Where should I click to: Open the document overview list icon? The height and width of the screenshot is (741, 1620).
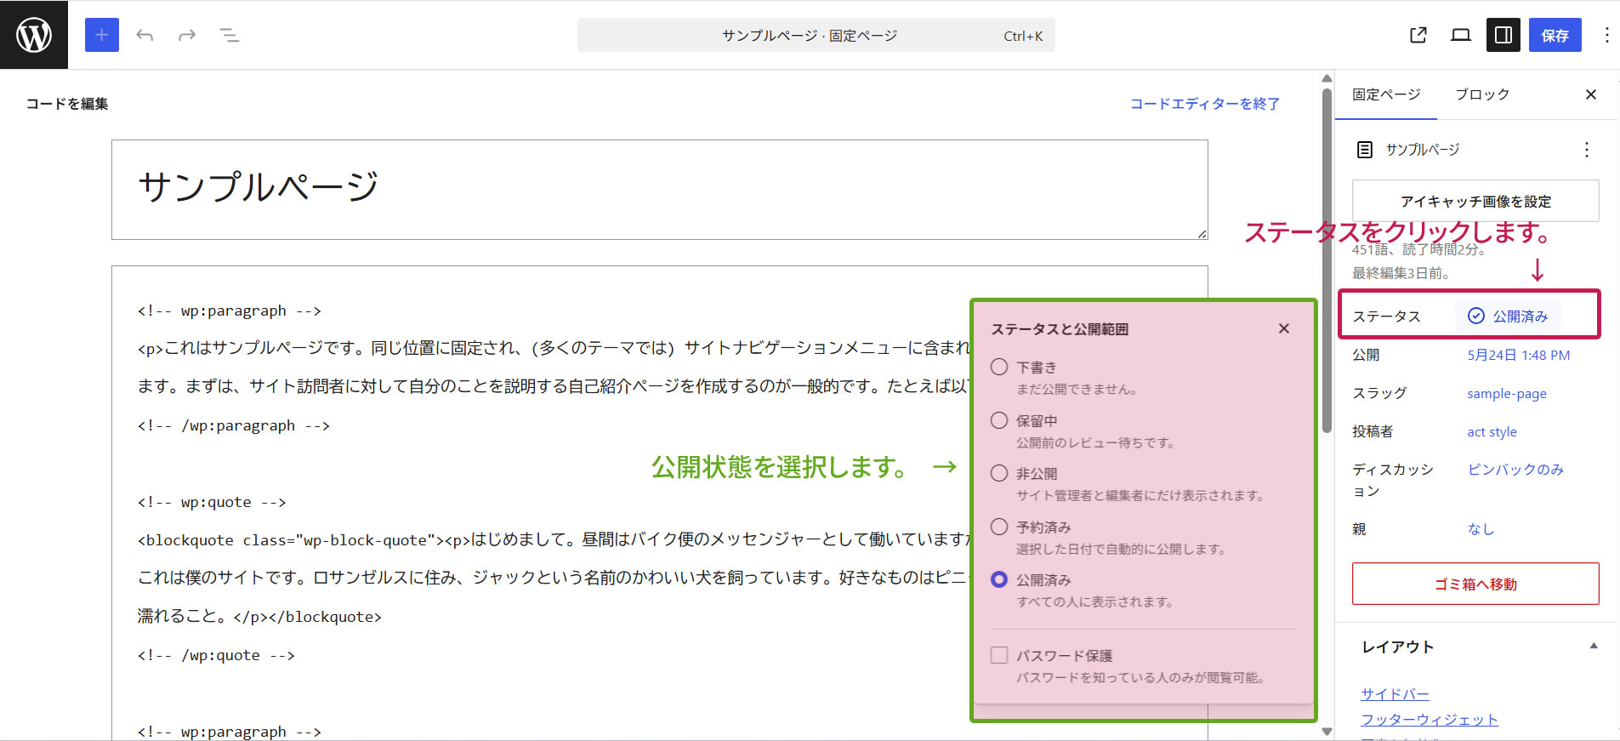pyautogui.click(x=230, y=35)
